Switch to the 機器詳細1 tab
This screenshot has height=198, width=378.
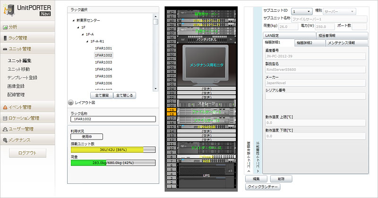278,42
